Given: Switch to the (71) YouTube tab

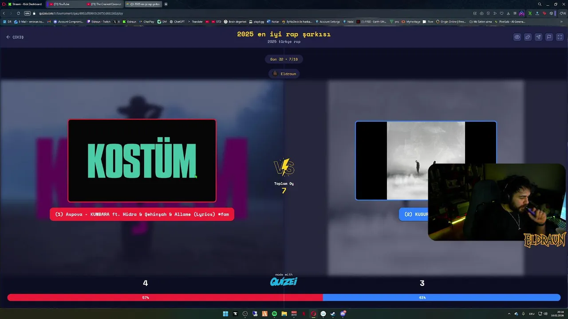Looking at the screenshot, I should (x=64, y=4).
